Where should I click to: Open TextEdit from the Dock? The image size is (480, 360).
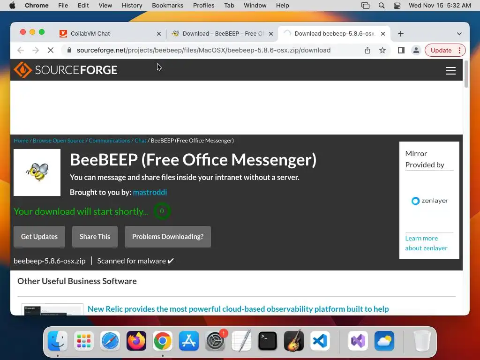point(241,341)
